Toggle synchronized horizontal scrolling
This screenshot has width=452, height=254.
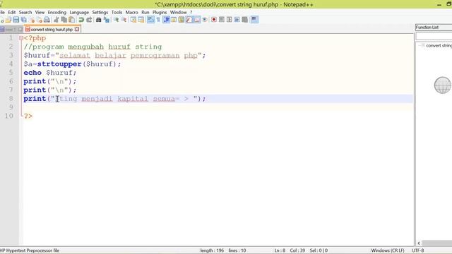pyautogui.click(x=141, y=20)
